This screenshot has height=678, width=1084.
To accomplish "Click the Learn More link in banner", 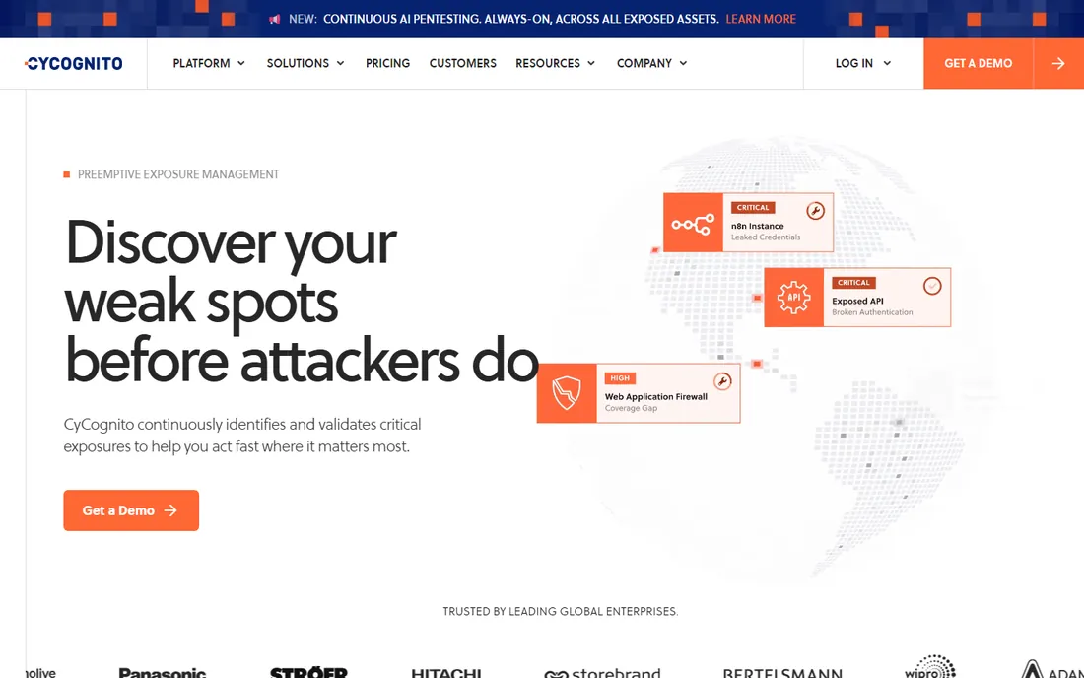I will coord(761,20).
